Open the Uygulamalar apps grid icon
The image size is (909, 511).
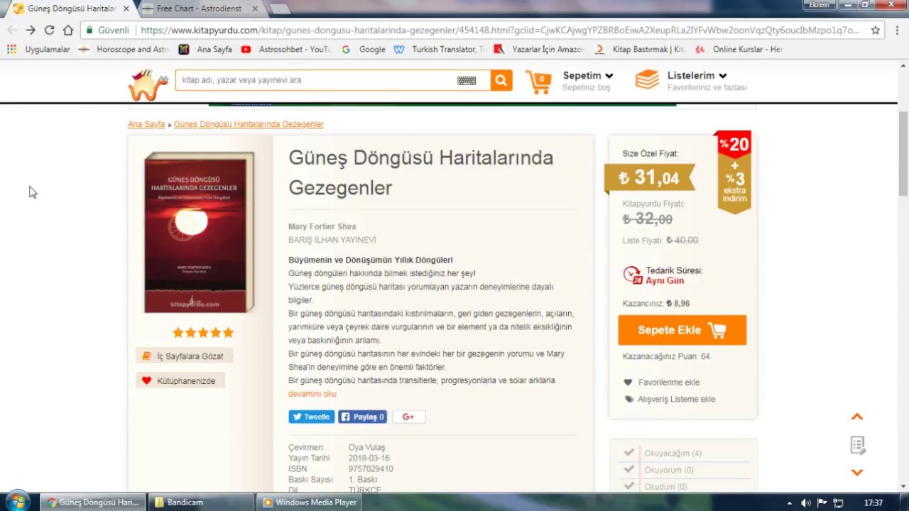[11, 50]
